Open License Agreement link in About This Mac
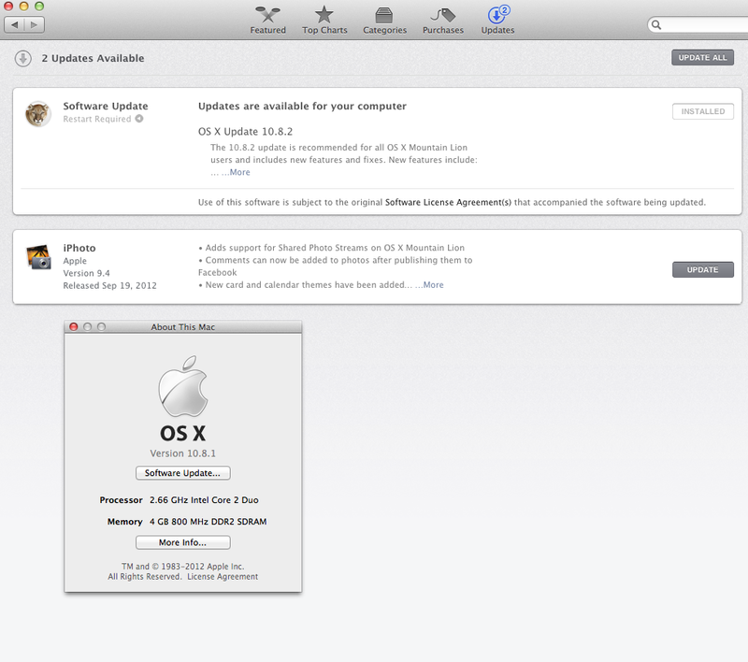 pyautogui.click(x=223, y=577)
